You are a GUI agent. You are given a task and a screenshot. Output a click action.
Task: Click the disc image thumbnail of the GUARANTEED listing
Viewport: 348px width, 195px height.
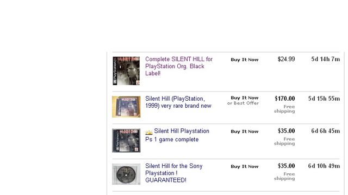[x=126, y=174]
